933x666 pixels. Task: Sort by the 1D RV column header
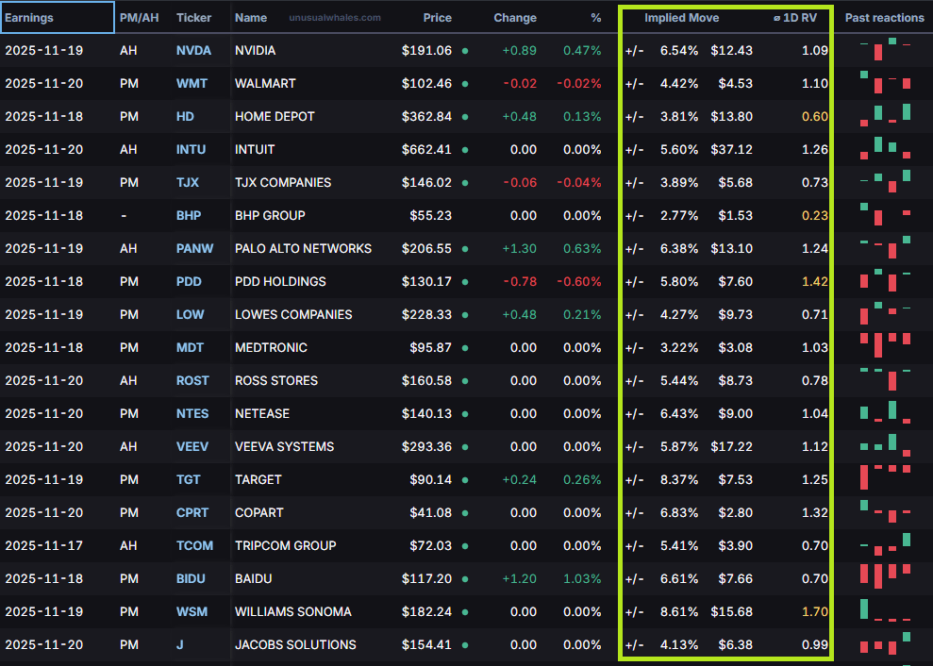tap(795, 18)
